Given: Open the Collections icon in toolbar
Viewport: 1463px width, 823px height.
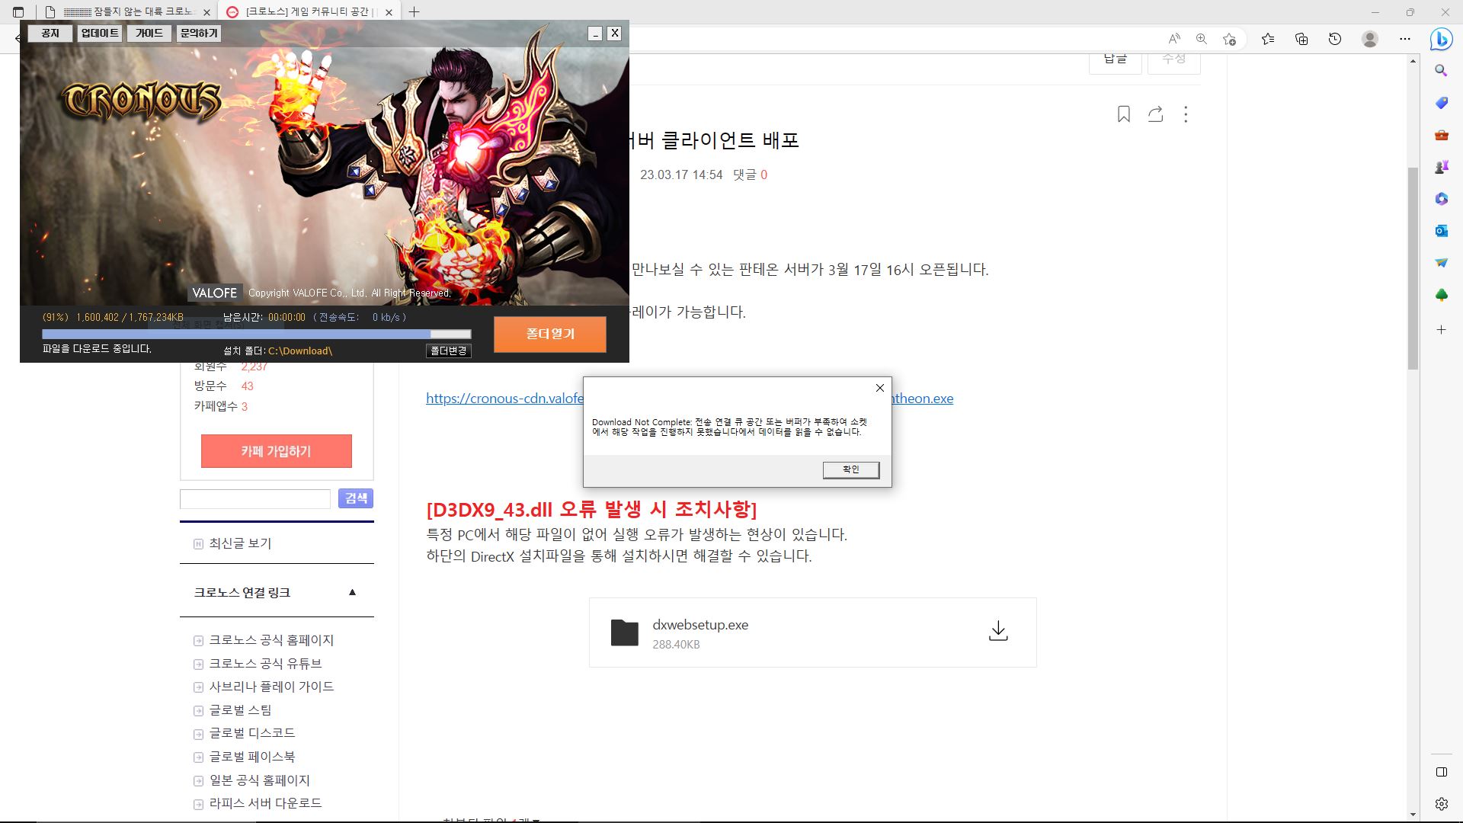Looking at the screenshot, I should click(x=1301, y=39).
